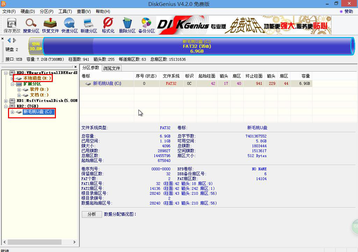This screenshot has width=358, height=252.
Task: Open the 工具(T) menu
Action: [65, 12]
